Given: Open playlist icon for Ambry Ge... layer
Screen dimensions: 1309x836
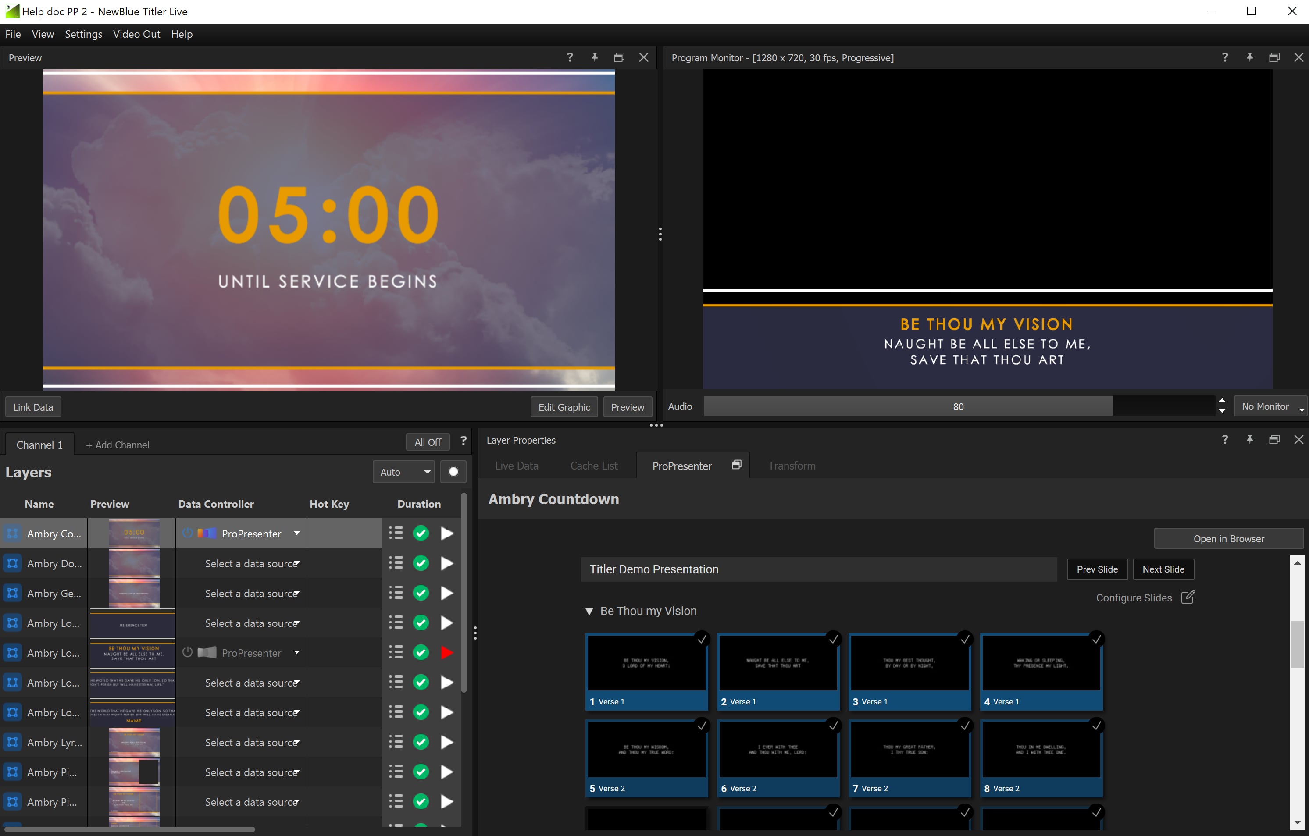Looking at the screenshot, I should (x=396, y=593).
